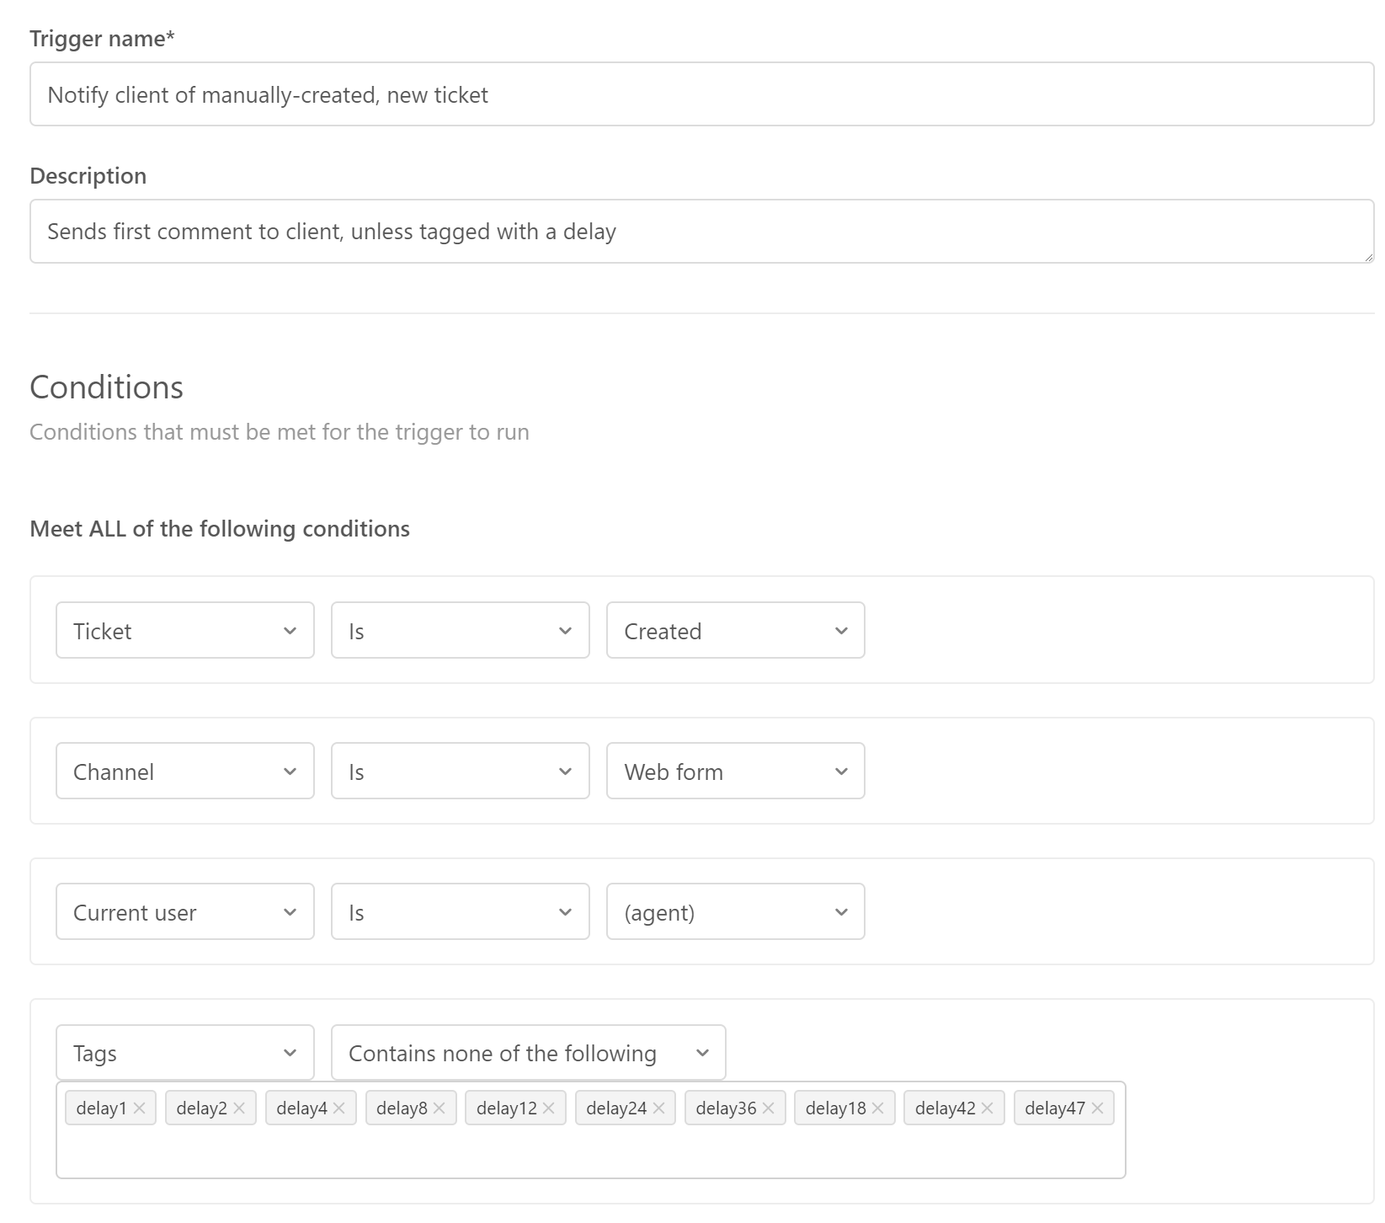Viewport: 1385px width, 1223px height.
Task: Remove the delay2 tag
Action: pyautogui.click(x=239, y=1108)
